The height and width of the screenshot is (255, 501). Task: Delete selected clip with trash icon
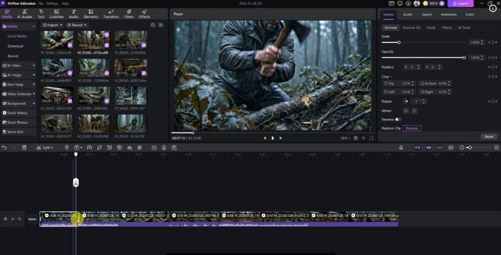coord(24,147)
